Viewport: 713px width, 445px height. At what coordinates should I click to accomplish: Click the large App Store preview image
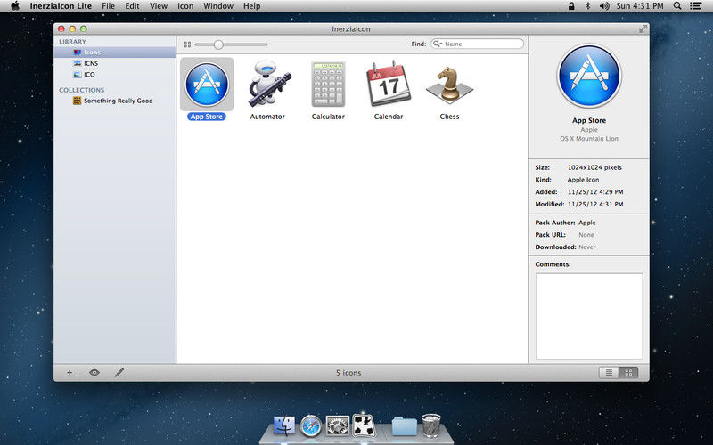coord(589,76)
